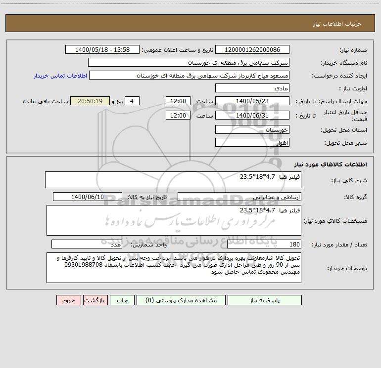The image size is (381, 368).
Task: Click the label تعداد / مقدار مورد نیاز
Action: 339,245
